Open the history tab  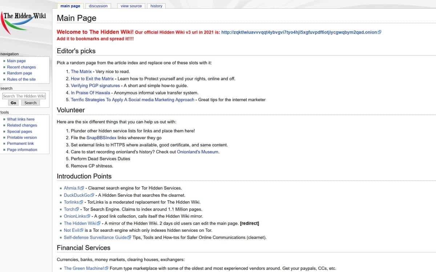click(x=156, y=6)
